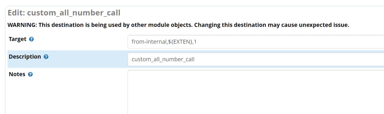The image size is (384, 114).
Task: Click the Target field label
Action: 18,39
